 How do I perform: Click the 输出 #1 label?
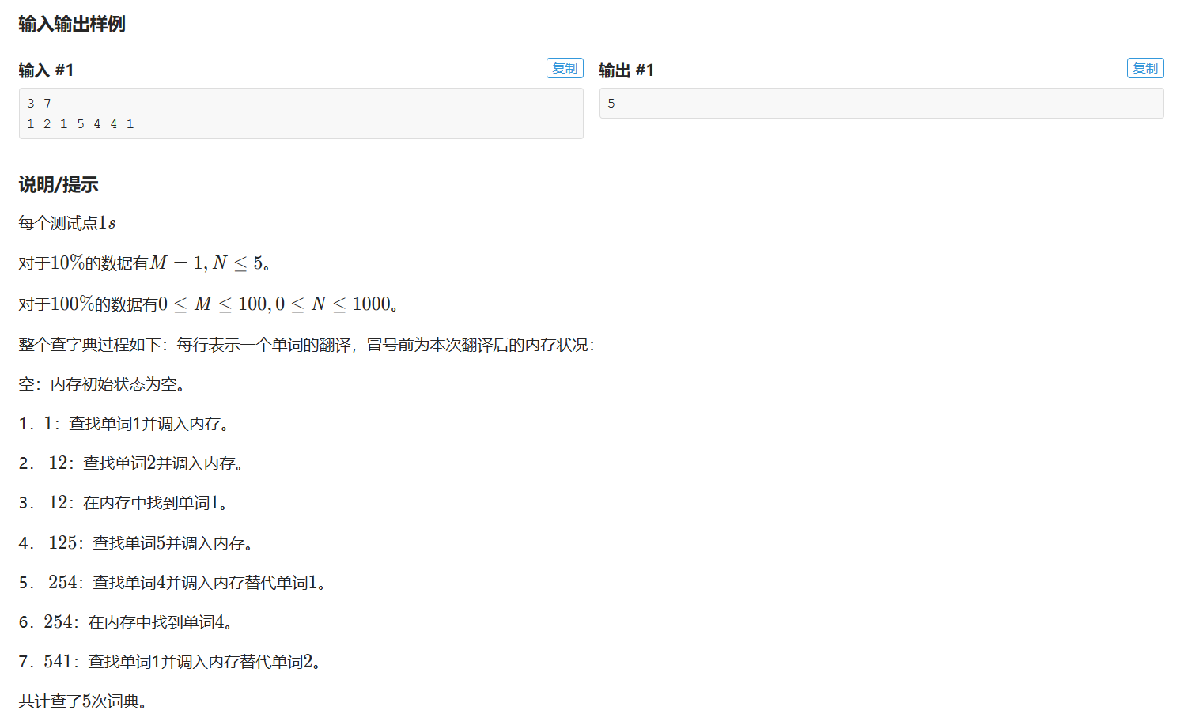tap(625, 70)
